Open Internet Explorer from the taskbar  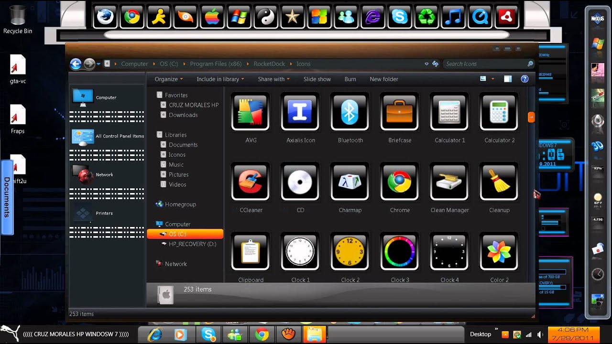click(x=154, y=334)
